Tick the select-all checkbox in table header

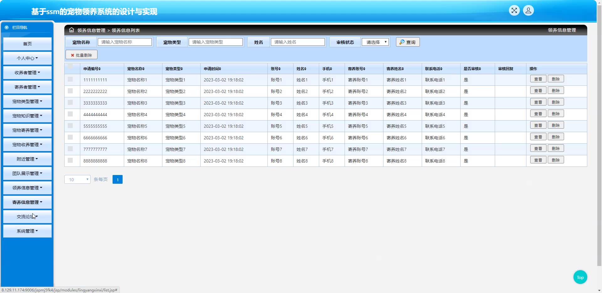[x=70, y=66]
